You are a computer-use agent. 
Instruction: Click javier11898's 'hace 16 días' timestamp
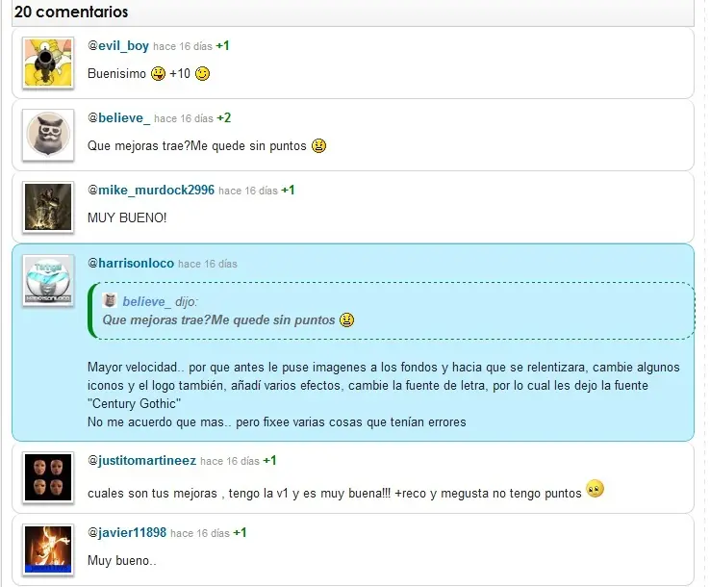coord(200,533)
